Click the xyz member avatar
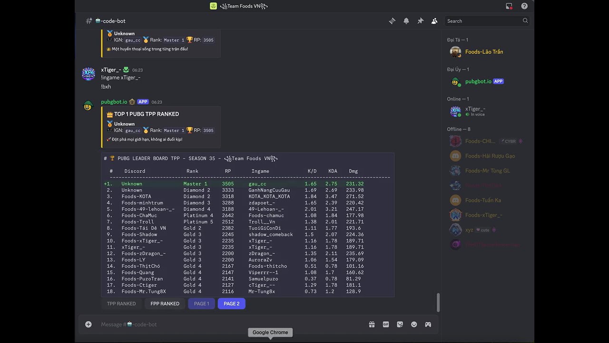 [x=456, y=230]
